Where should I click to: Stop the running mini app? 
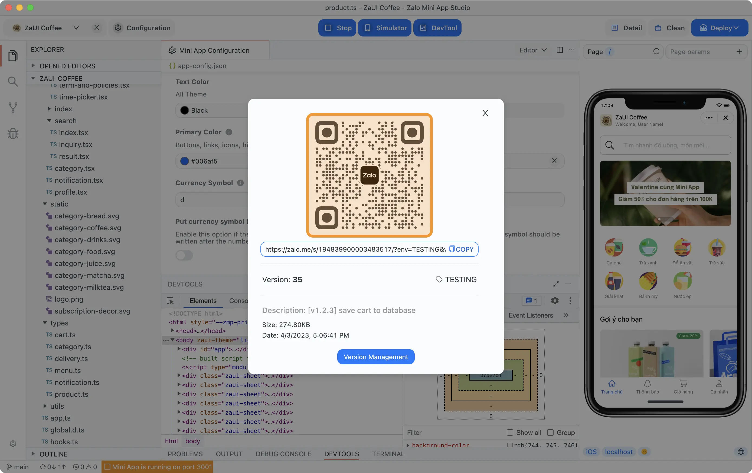pos(337,28)
